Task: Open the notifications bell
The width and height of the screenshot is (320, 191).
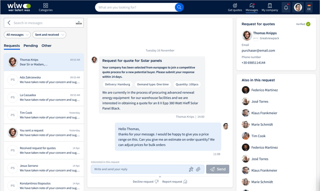Action: point(286,7)
